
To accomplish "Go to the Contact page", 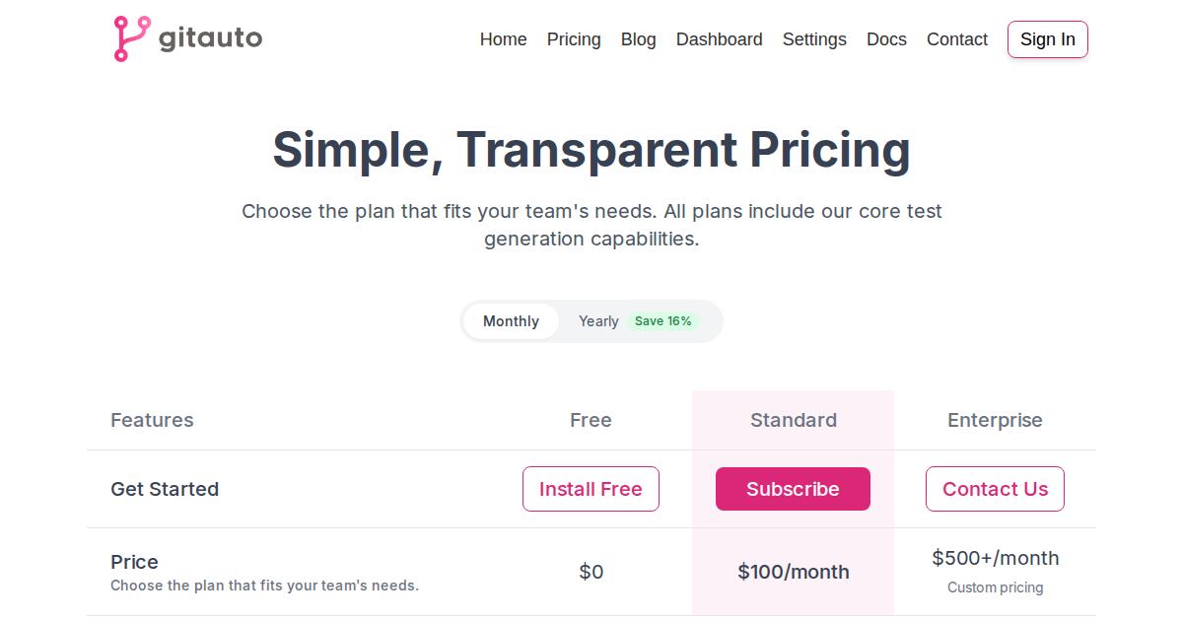I will pyautogui.click(x=956, y=39).
